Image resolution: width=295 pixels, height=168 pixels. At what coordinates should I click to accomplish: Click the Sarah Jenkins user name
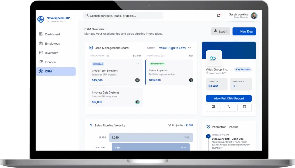coord(238,14)
